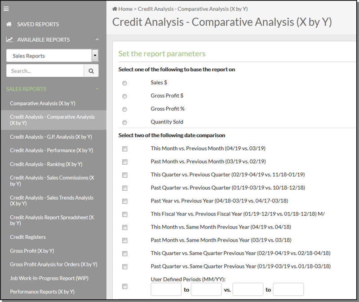The image size is (359, 302).
Task: Open Credit Analysis - G.P. Analysis report
Action: point(51,137)
